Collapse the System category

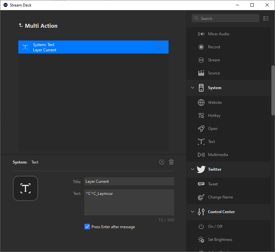[x=192, y=87]
